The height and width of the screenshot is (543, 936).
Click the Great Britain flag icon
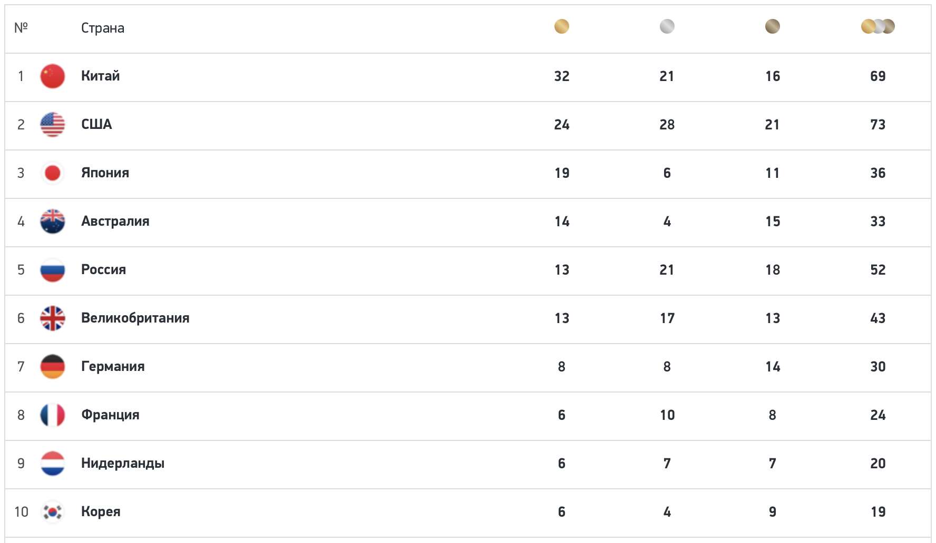pos(53,318)
